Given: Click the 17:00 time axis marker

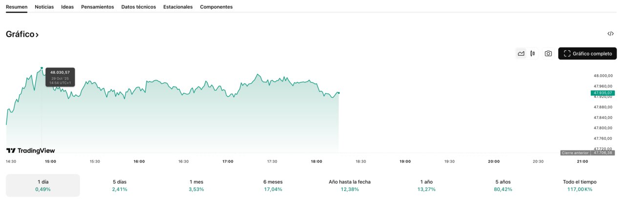Looking at the screenshot, I should click(228, 161).
